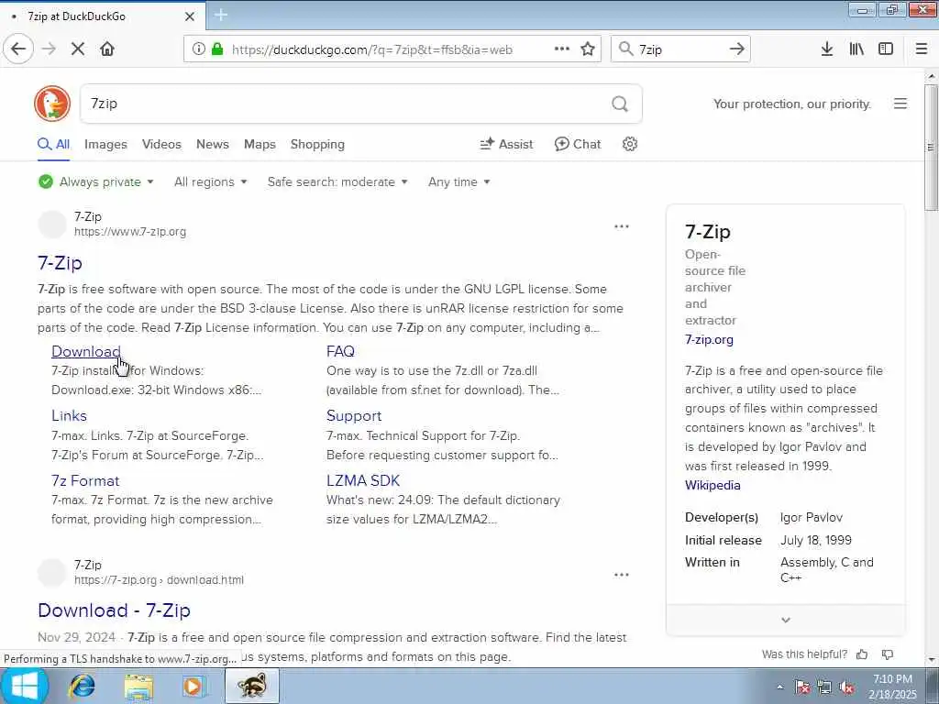
Task: Stop loading the page with X button
Action: 78,49
